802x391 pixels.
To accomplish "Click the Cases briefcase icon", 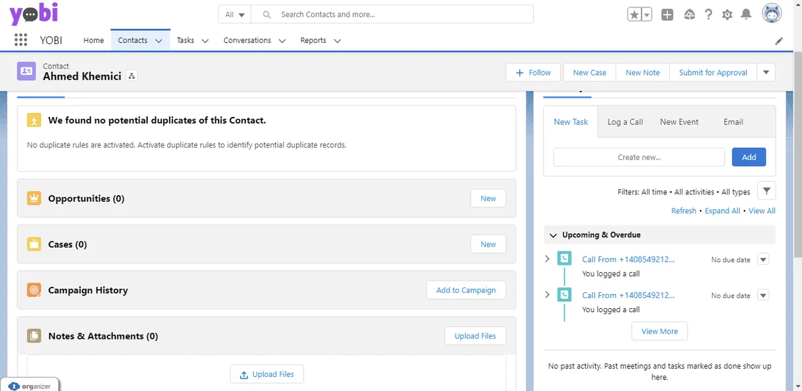I will [x=34, y=244].
